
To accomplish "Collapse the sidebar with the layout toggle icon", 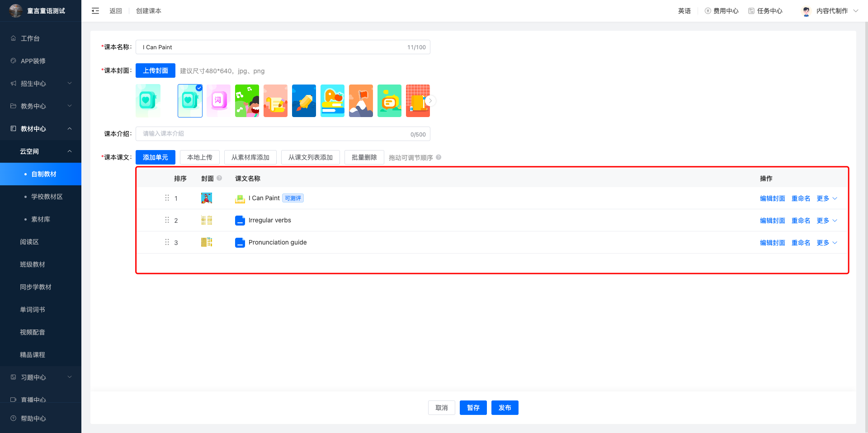I will 95,10.
